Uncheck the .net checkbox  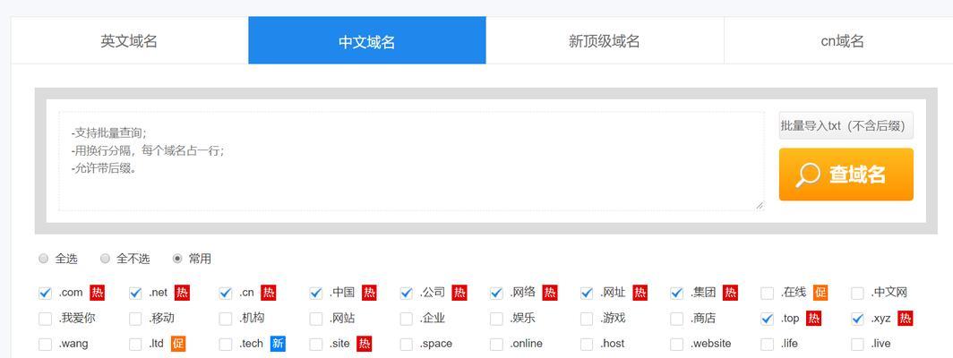coord(135,293)
